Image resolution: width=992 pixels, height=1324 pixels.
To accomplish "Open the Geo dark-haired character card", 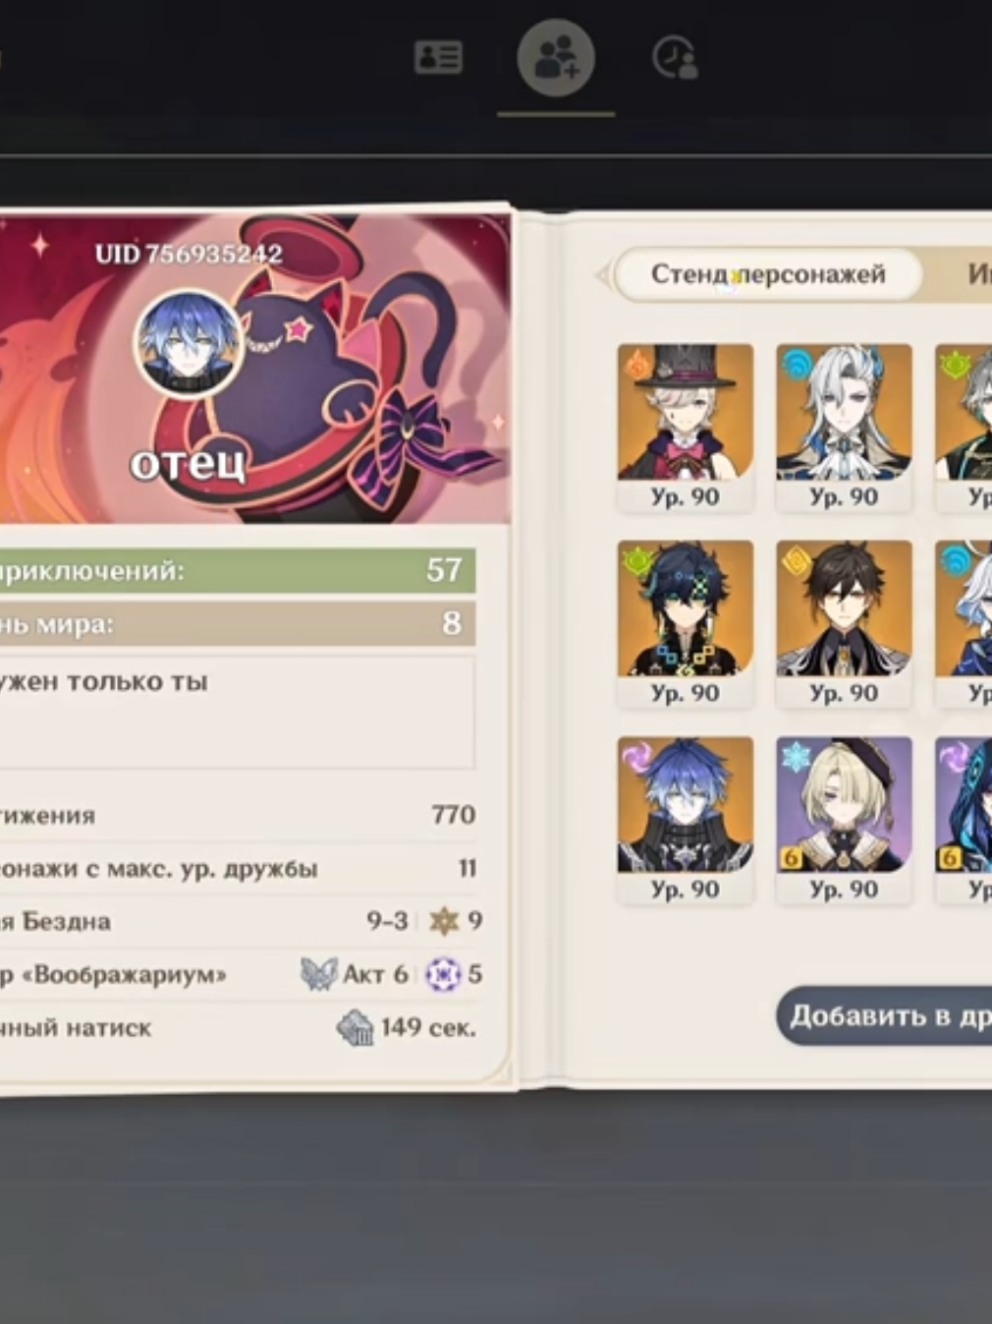I will pyautogui.click(x=844, y=624).
